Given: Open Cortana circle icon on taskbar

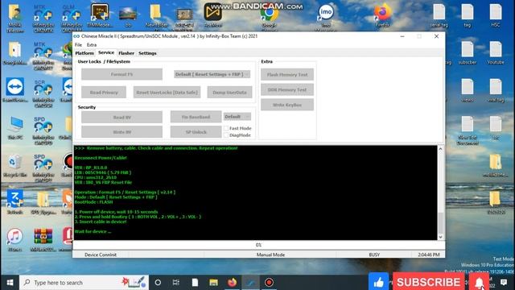Looking at the screenshot, I should pos(158,283).
